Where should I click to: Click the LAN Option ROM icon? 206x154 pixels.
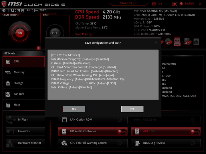coord(64,120)
